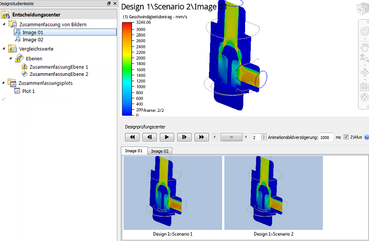Switch to the Image 01 tab

(x=134, y=151)
